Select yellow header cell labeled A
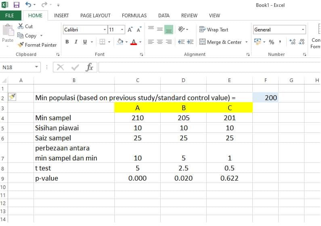The height and width of the screenshot is (226, 321). (x=137, y=108)
